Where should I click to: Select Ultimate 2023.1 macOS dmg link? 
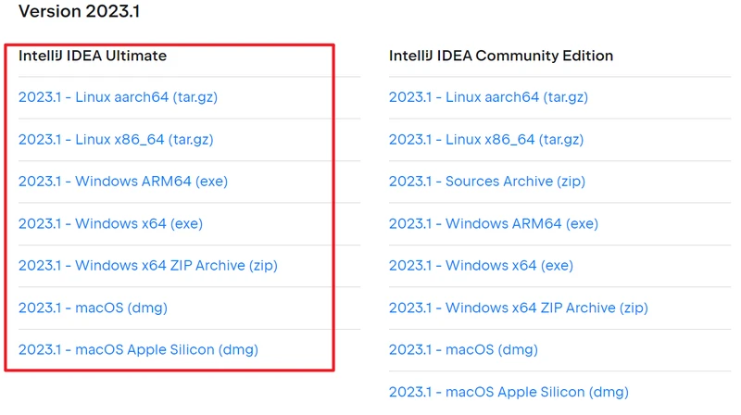pos(93,308)
